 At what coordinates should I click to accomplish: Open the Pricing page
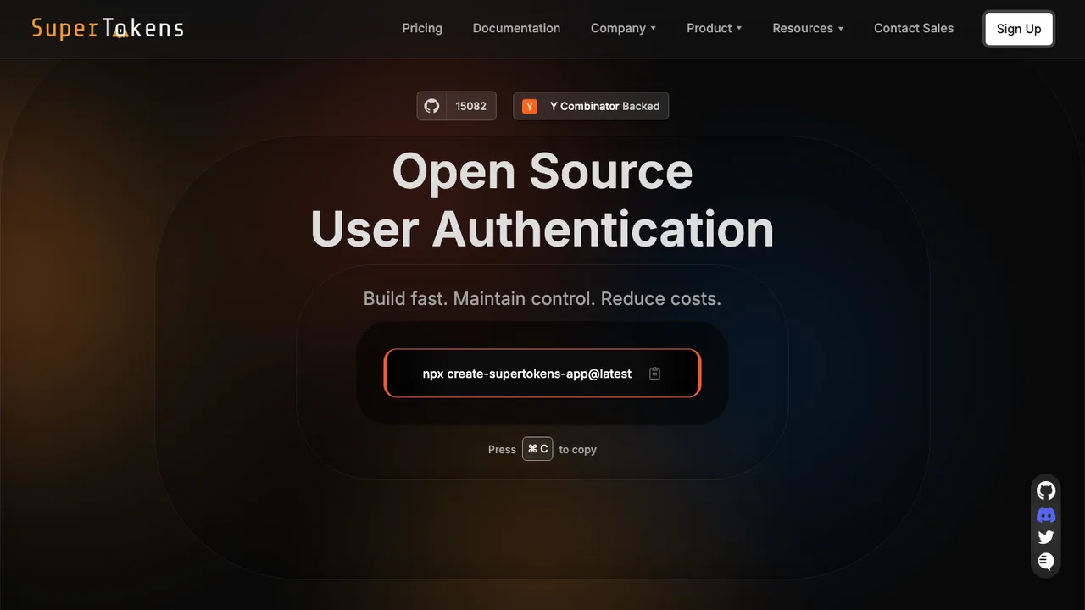pyautogui.click(x=422, y=28)
